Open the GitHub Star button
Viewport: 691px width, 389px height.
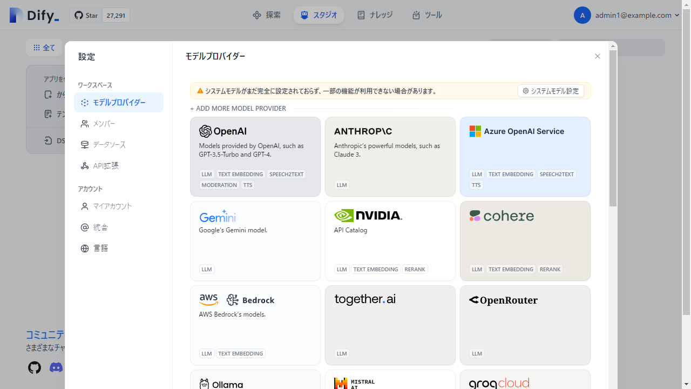86,15
